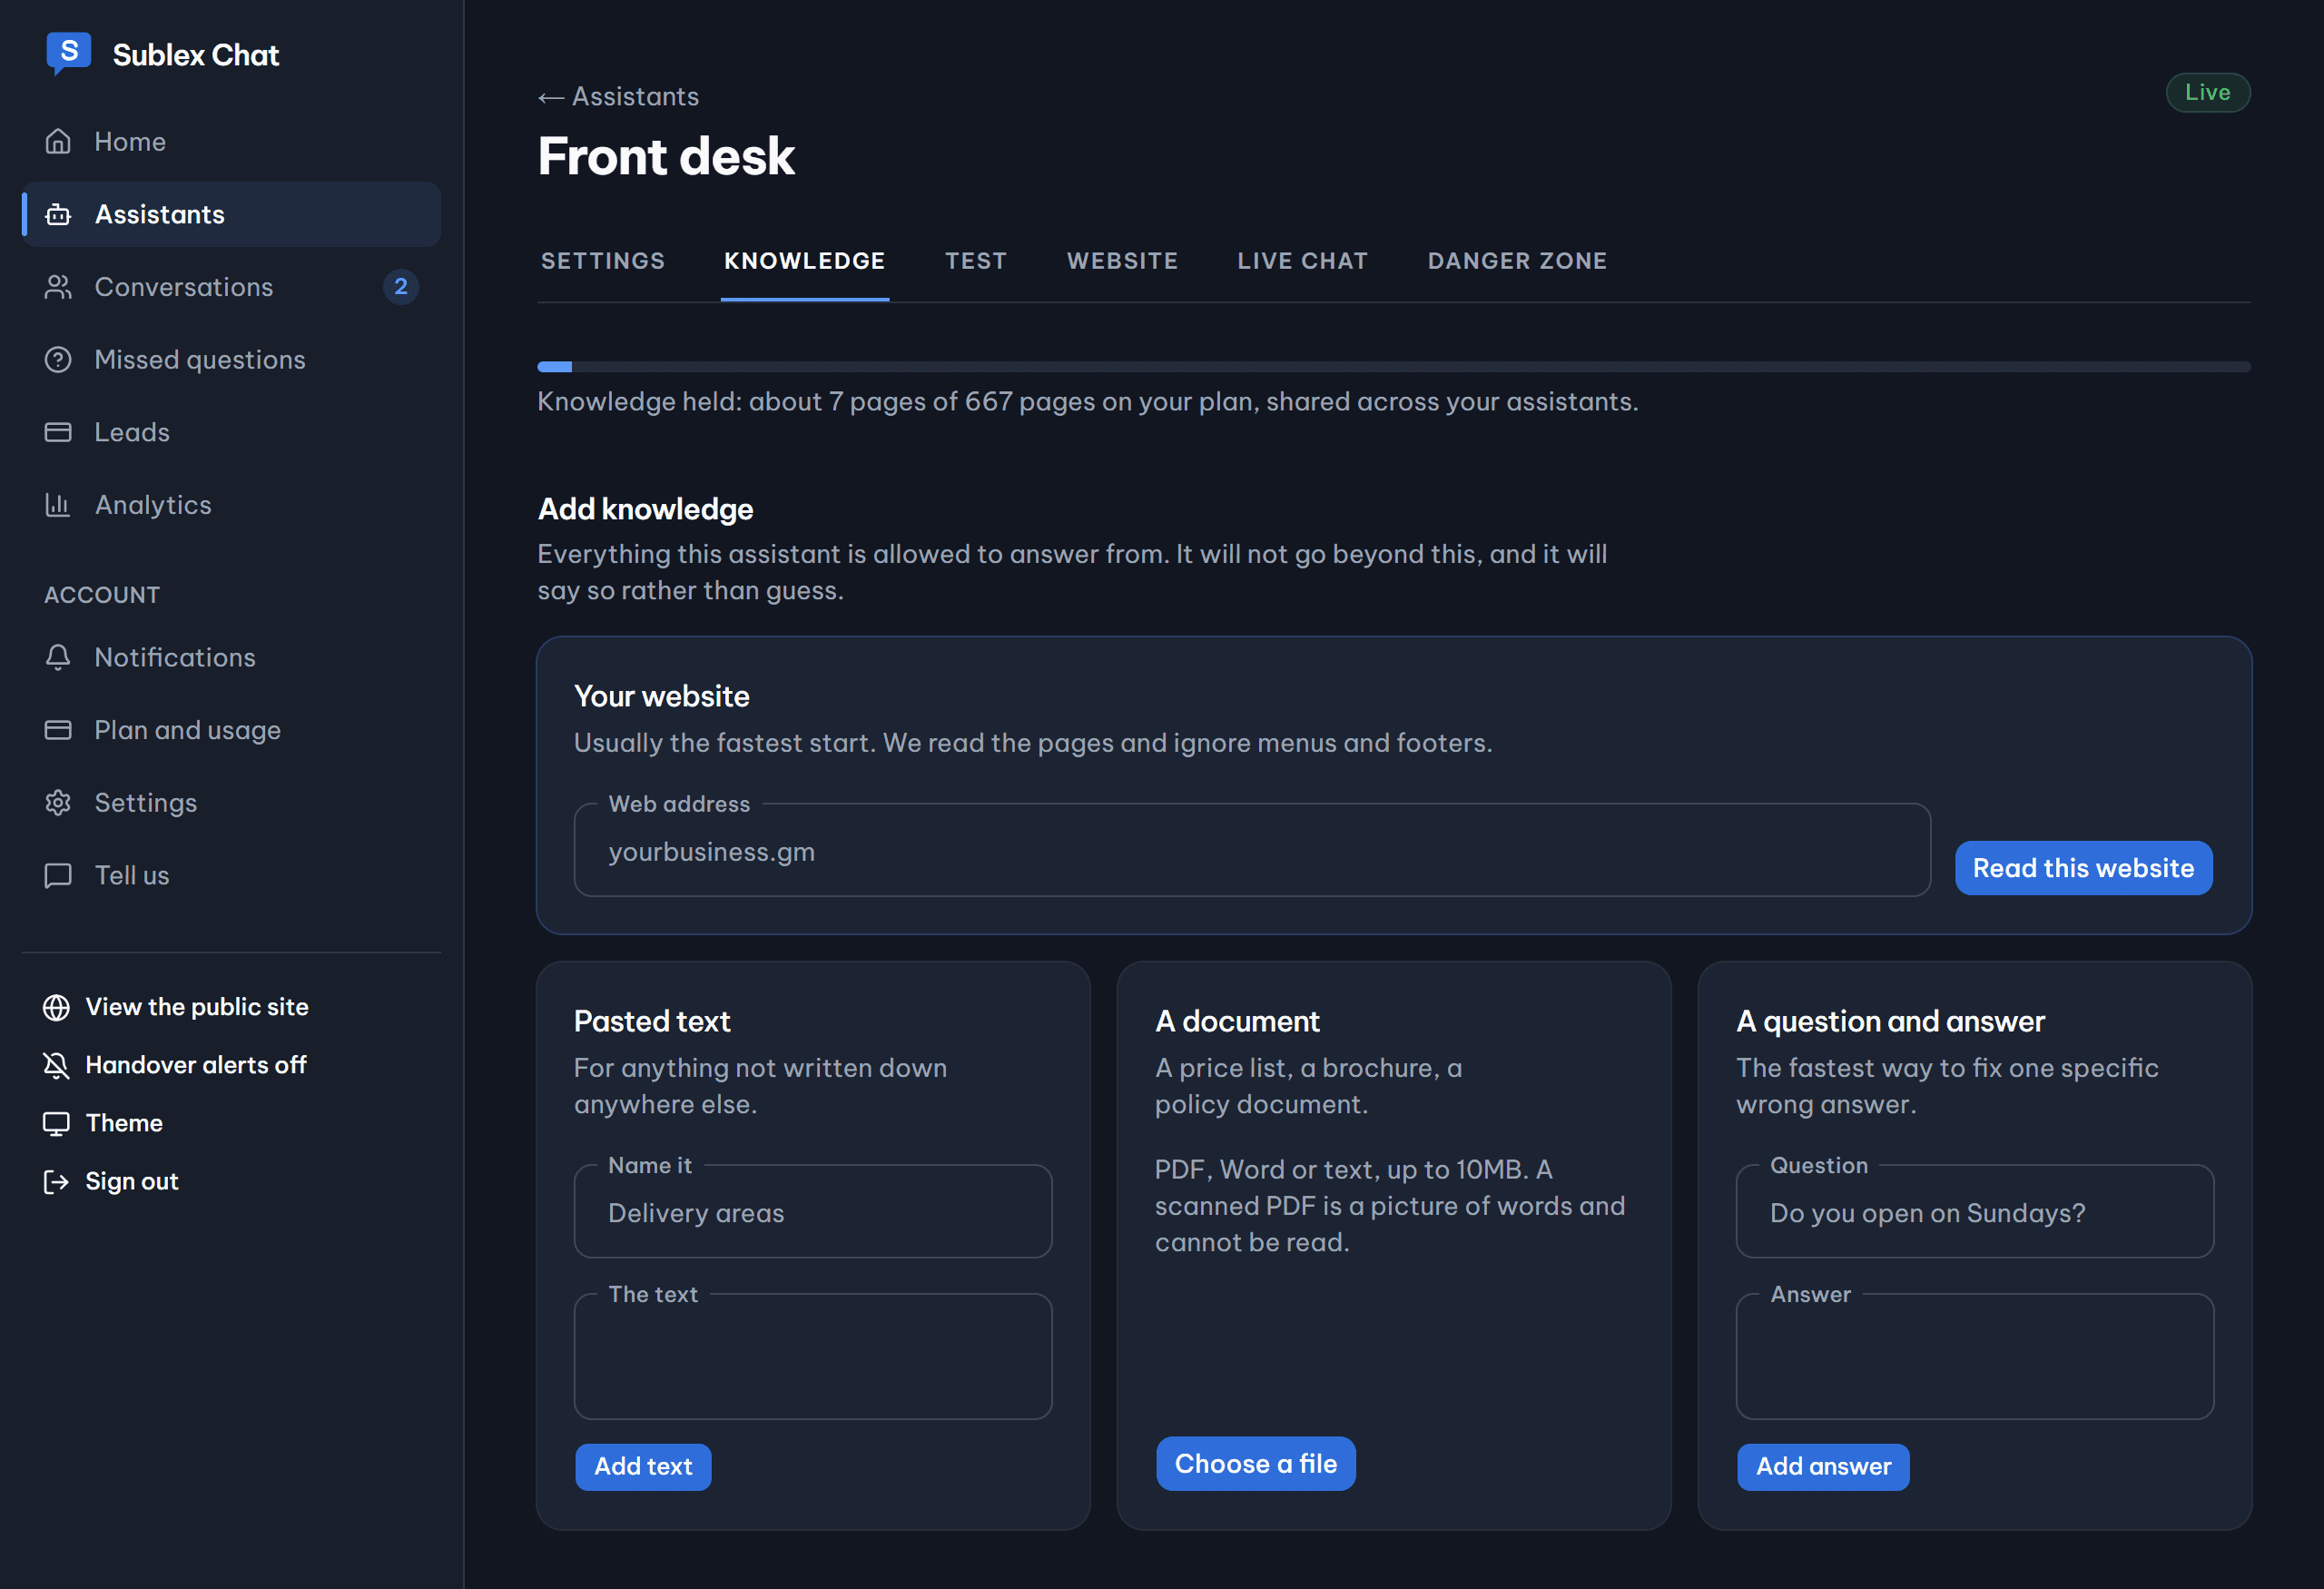Open Conversations in the sidebar
Viewport: 2324px width, 1589px height.
(231, 287)
